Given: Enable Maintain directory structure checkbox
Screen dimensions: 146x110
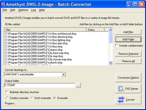Looking at the screenshot, I should 7,92.
